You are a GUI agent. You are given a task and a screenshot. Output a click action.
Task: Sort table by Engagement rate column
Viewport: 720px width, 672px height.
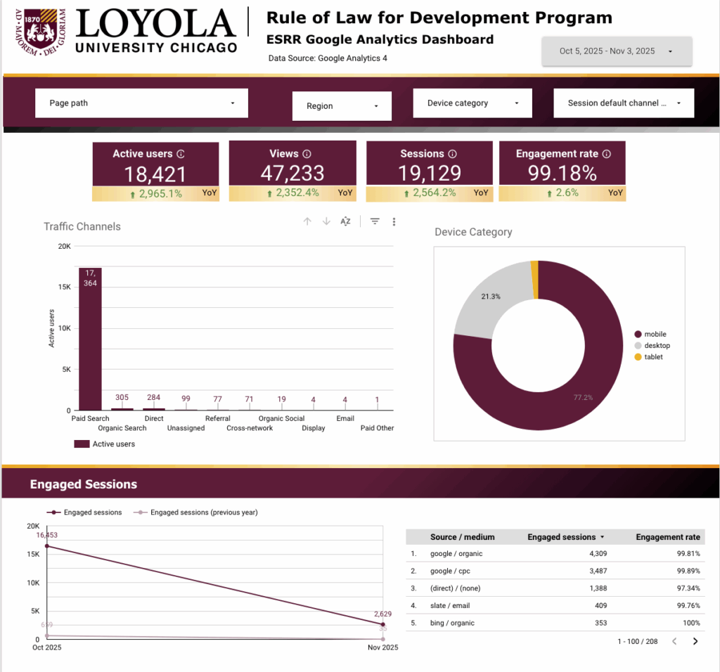(668, 537)
